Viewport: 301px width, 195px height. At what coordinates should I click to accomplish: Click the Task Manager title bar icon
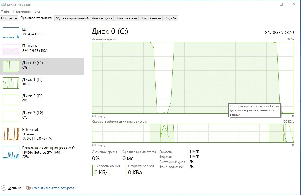[x=3, y=4]
